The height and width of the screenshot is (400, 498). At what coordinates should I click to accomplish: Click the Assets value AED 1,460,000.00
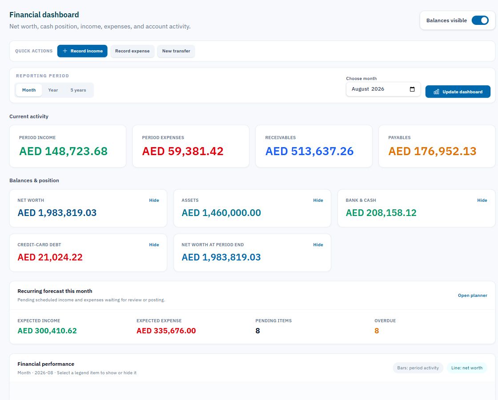click(x=221, y=213)
